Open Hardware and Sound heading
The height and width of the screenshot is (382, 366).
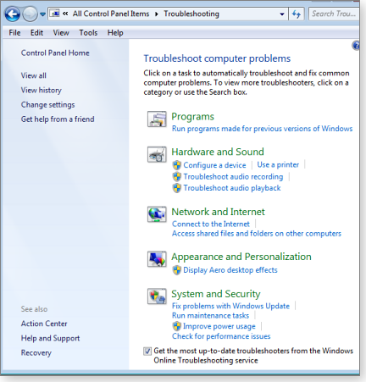218,152
